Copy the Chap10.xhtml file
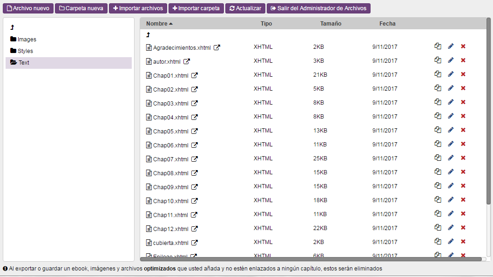Screen dimensions: 493x277 tap(438, 199)
